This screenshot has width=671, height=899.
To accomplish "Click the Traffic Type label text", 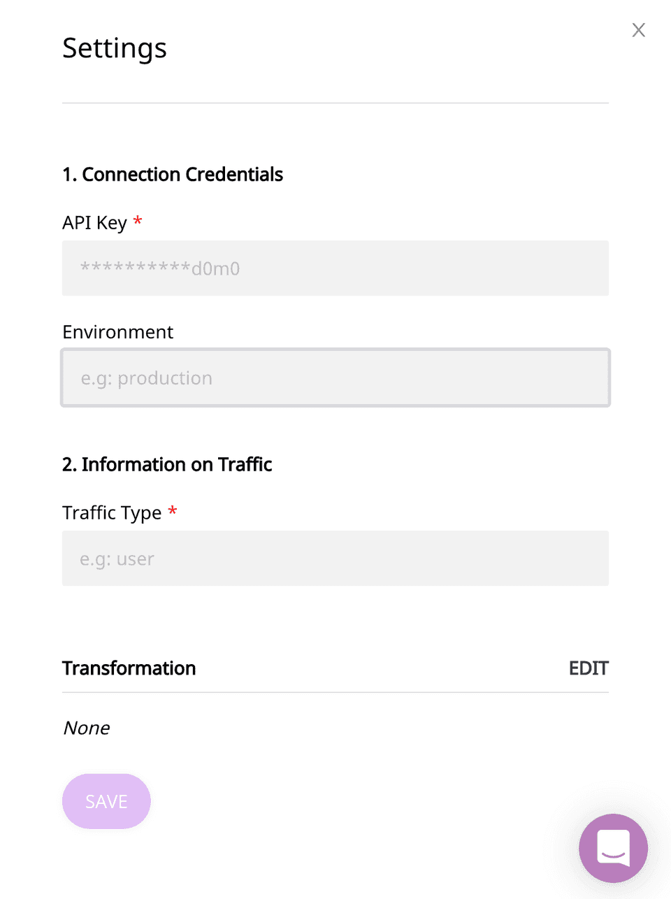I will point(112,513).
